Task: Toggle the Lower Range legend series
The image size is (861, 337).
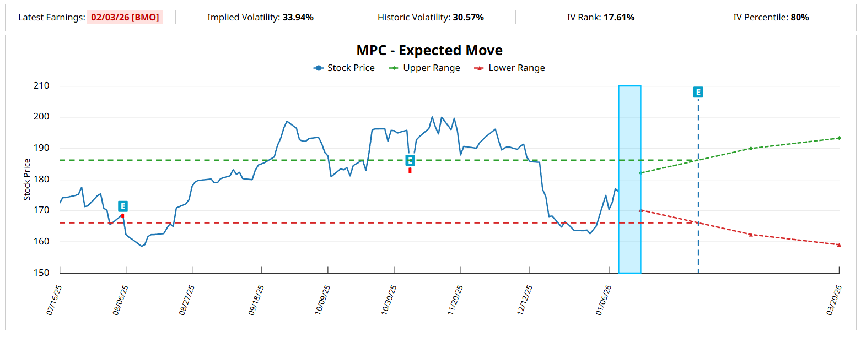Action: coord(509,68)
